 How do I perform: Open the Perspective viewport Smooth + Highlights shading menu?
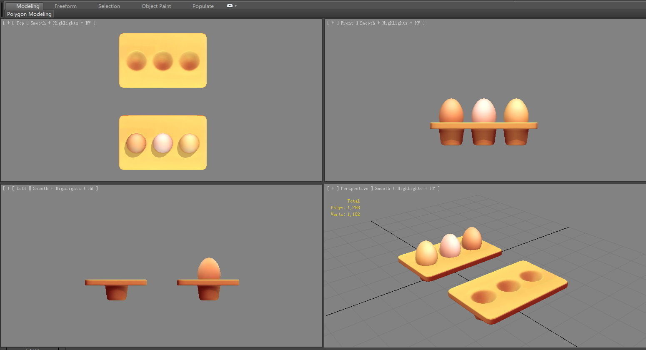(x=405, y=188)
